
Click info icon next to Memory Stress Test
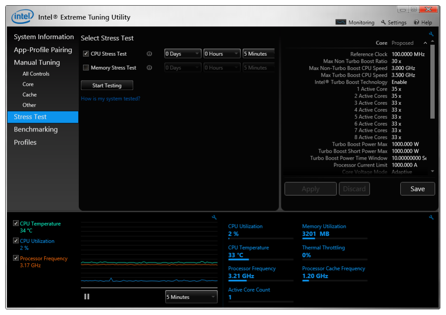point(149,68)
